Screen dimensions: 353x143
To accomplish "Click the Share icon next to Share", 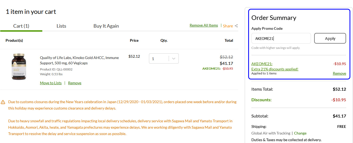I will [236, 26].
